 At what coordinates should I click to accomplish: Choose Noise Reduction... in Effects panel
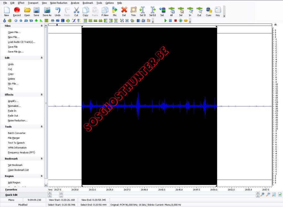tap(18, 121)
